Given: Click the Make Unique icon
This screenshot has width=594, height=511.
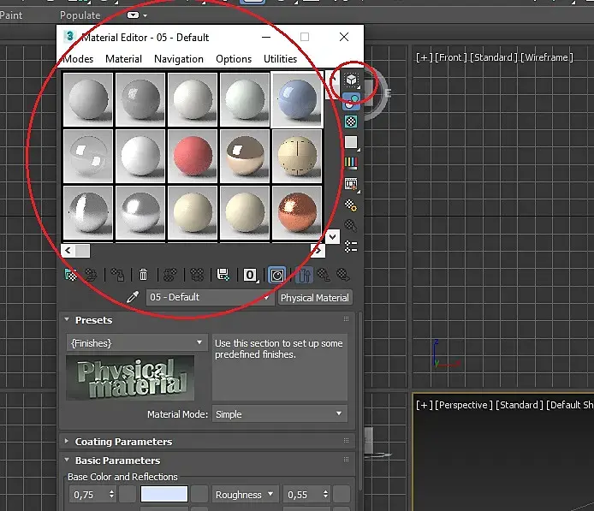Looking at the screenshot, I should click(x=197, y=275).
